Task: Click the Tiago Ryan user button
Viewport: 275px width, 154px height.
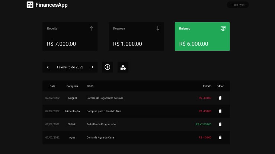Action: 238,5
